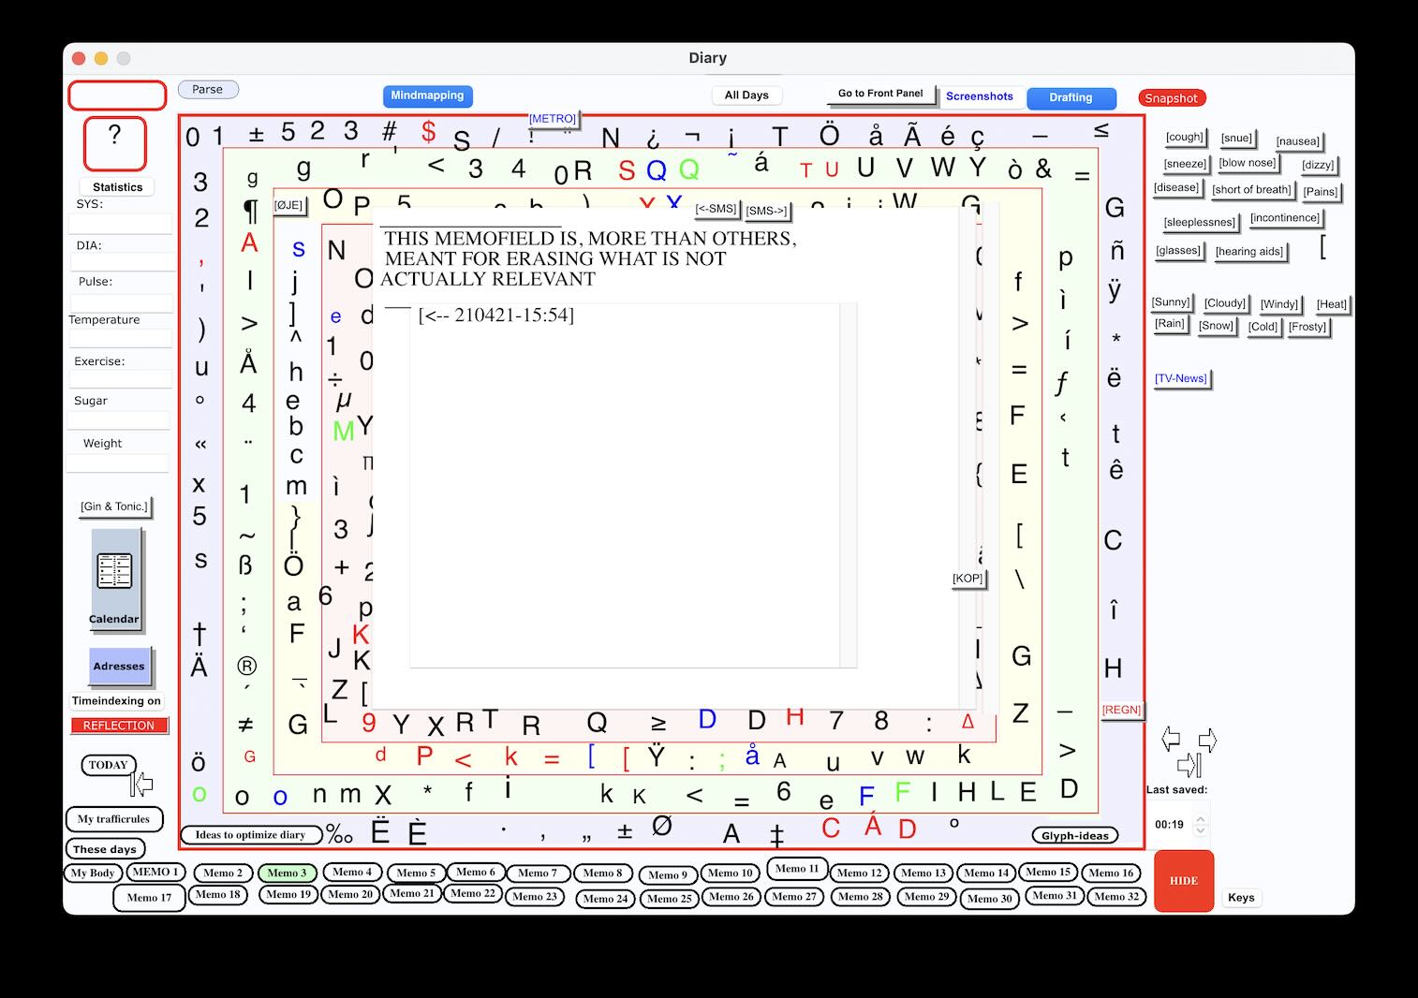Switch to the Memo 3 tab
Image resolution: width=1418 pixels, height=998 pixels.
(287, 873)
